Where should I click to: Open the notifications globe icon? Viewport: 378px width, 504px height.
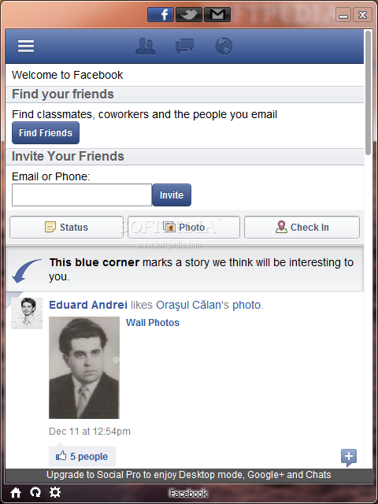tap(224, 46)
